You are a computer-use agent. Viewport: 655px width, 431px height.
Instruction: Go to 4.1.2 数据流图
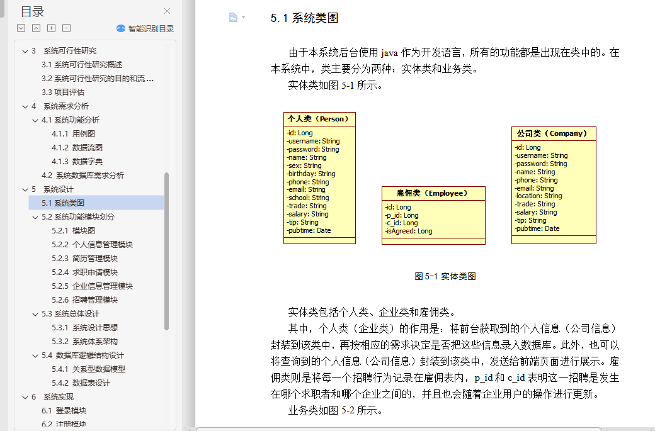click(x=77, y=148)
